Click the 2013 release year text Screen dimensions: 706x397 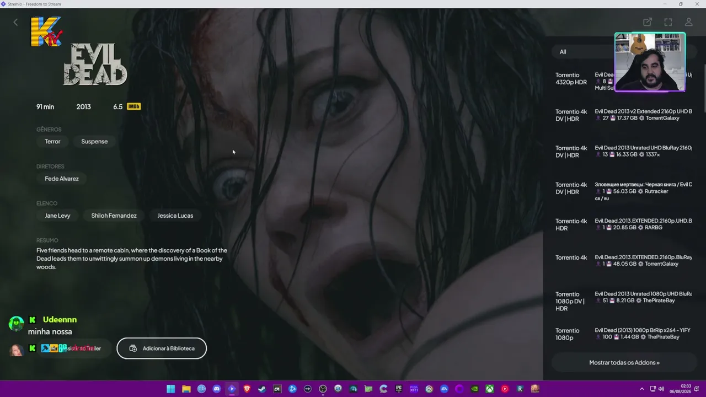coord(84,106)
